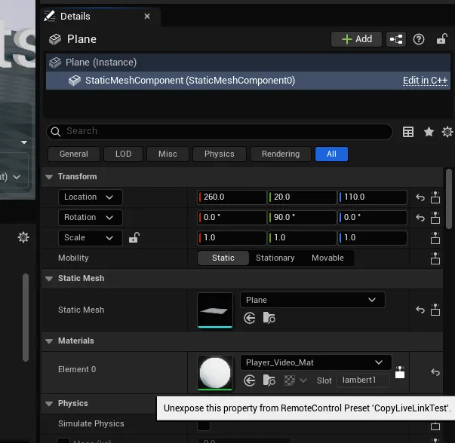Screen dimensions: 455x443
Task: Open the property matrix table icon
Action: pos(408,132)
